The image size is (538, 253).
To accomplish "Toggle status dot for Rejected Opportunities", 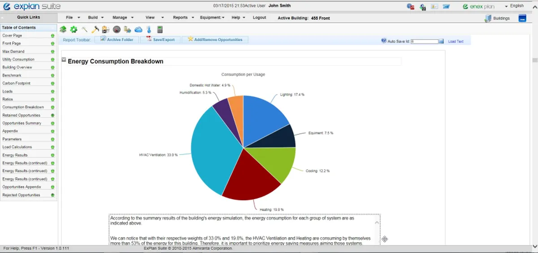I will (x=52, y=195).
